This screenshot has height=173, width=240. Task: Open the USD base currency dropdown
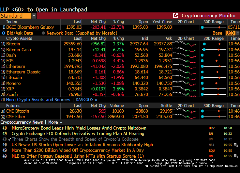[232, 33]
